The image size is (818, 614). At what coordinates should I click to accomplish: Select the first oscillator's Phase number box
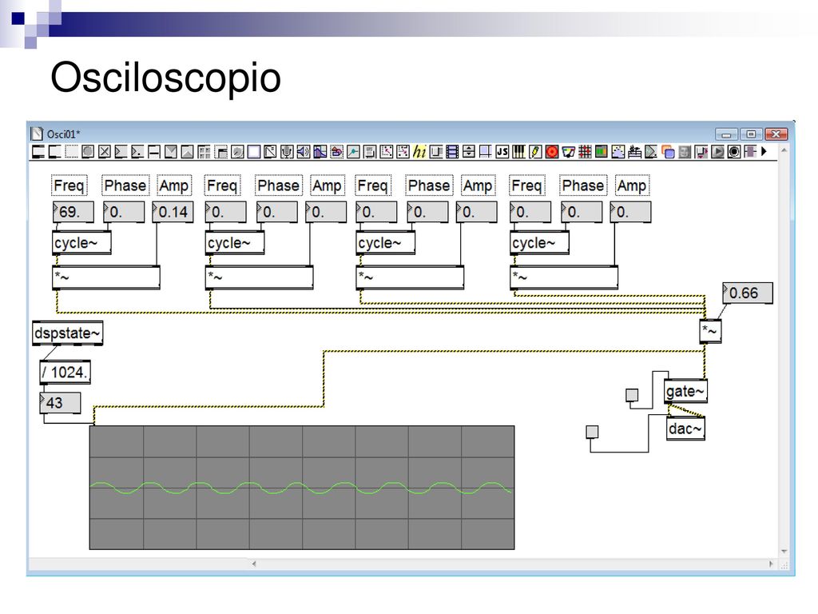pos(124,212)
